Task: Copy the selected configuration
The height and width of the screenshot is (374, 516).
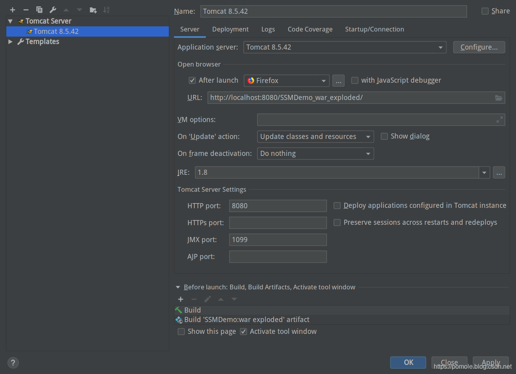Action: [39, 10]
